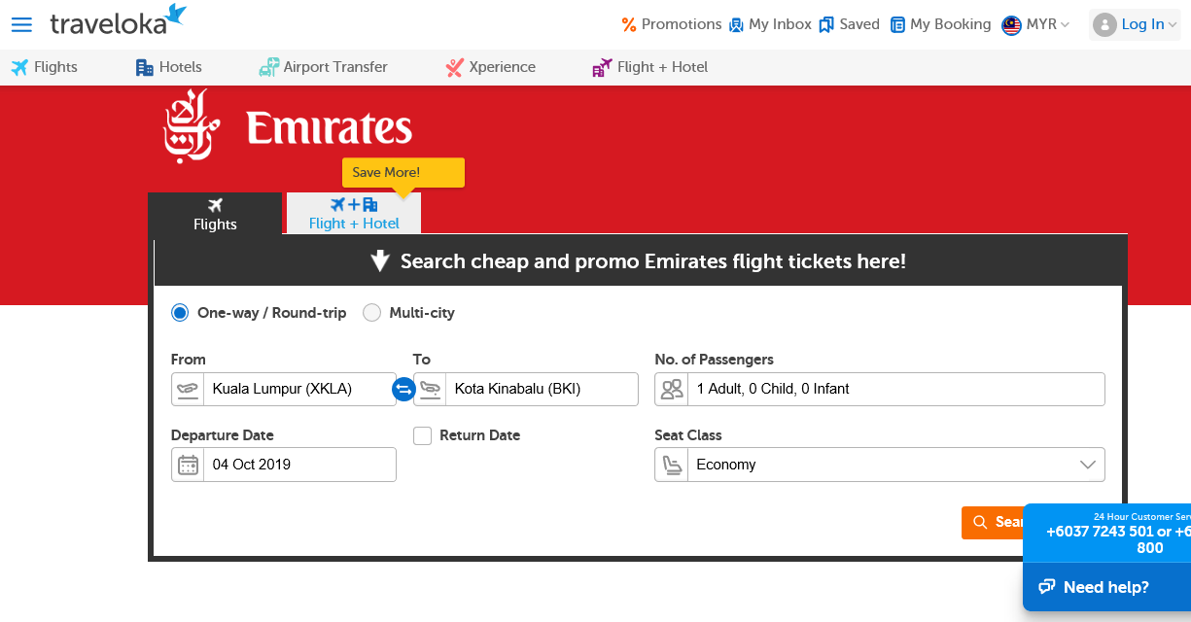Expand the Log In account dropdown
1191x622 pixels.
[x=1135, y=24]
